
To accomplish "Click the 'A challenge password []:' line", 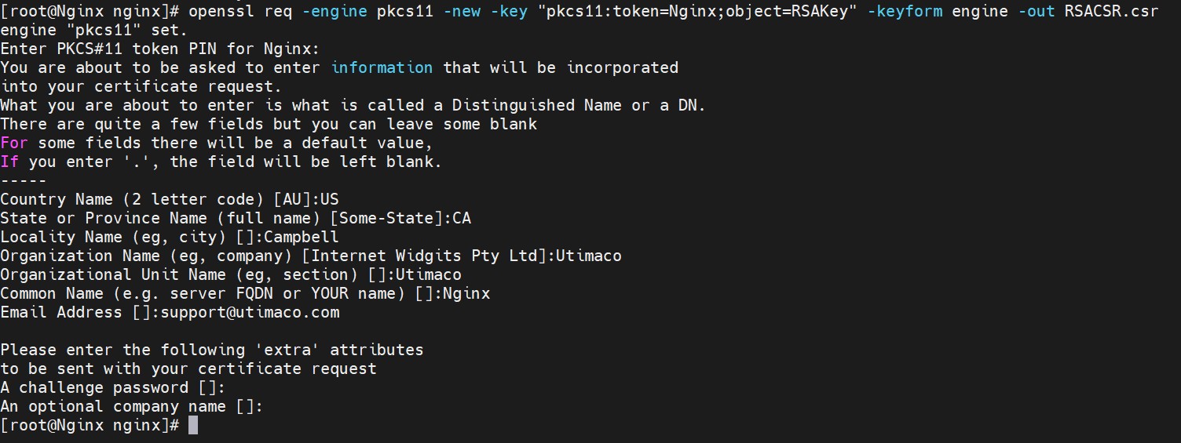I will click(113, 388).
